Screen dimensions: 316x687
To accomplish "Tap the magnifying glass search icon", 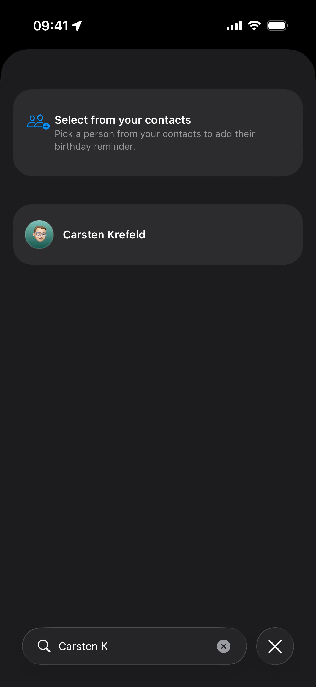I will click(x=44, y=646).
